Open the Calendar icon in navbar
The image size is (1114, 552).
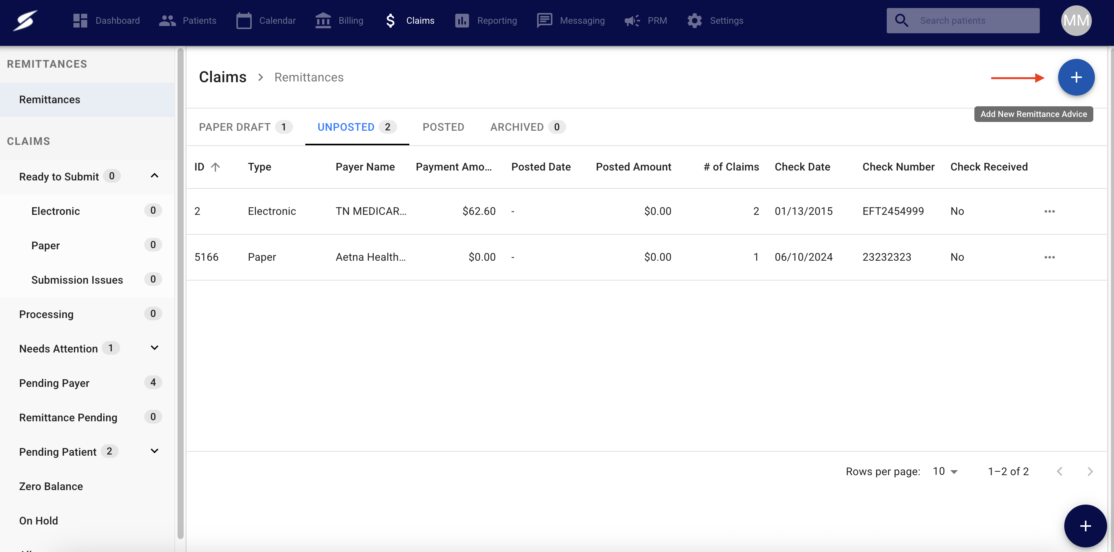click(243, 20)
